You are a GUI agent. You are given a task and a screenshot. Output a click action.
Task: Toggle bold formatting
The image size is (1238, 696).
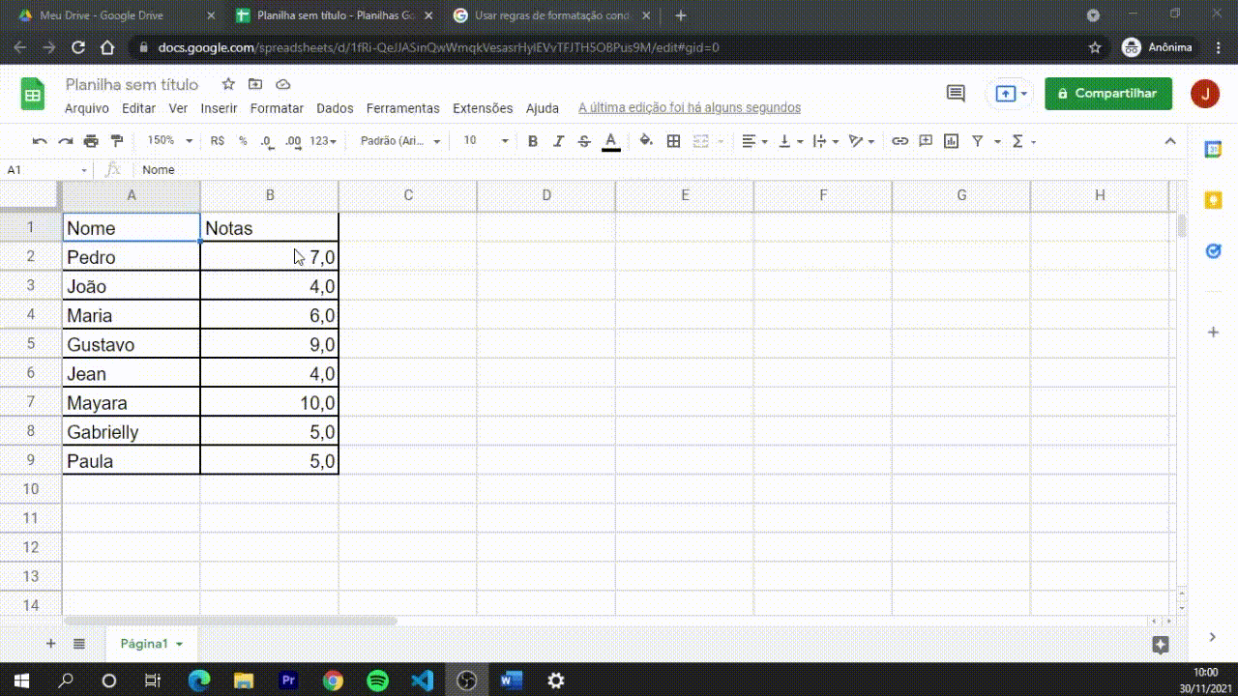tap(532, 141)
